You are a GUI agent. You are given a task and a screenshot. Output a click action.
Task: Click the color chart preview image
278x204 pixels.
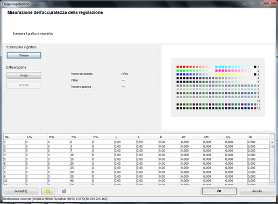pyautogui.click(x=218, y=88)
